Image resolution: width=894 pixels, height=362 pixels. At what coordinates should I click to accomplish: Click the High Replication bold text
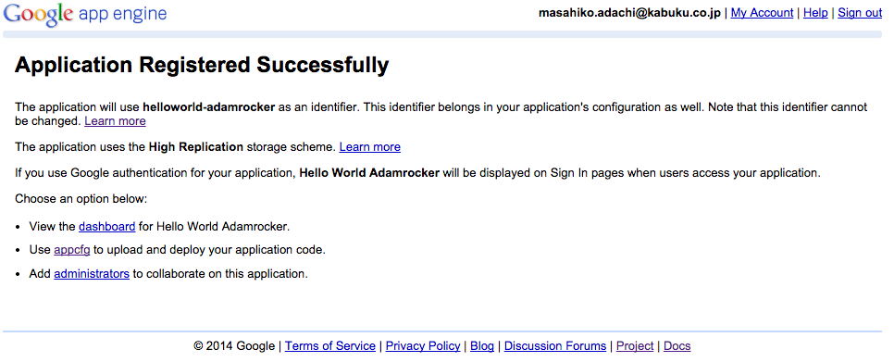[196, 146]
